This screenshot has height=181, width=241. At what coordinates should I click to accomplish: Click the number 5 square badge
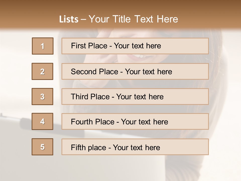point(42,147)
